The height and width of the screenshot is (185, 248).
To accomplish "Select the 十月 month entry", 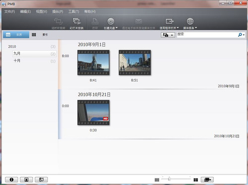I will coord(34,61).
